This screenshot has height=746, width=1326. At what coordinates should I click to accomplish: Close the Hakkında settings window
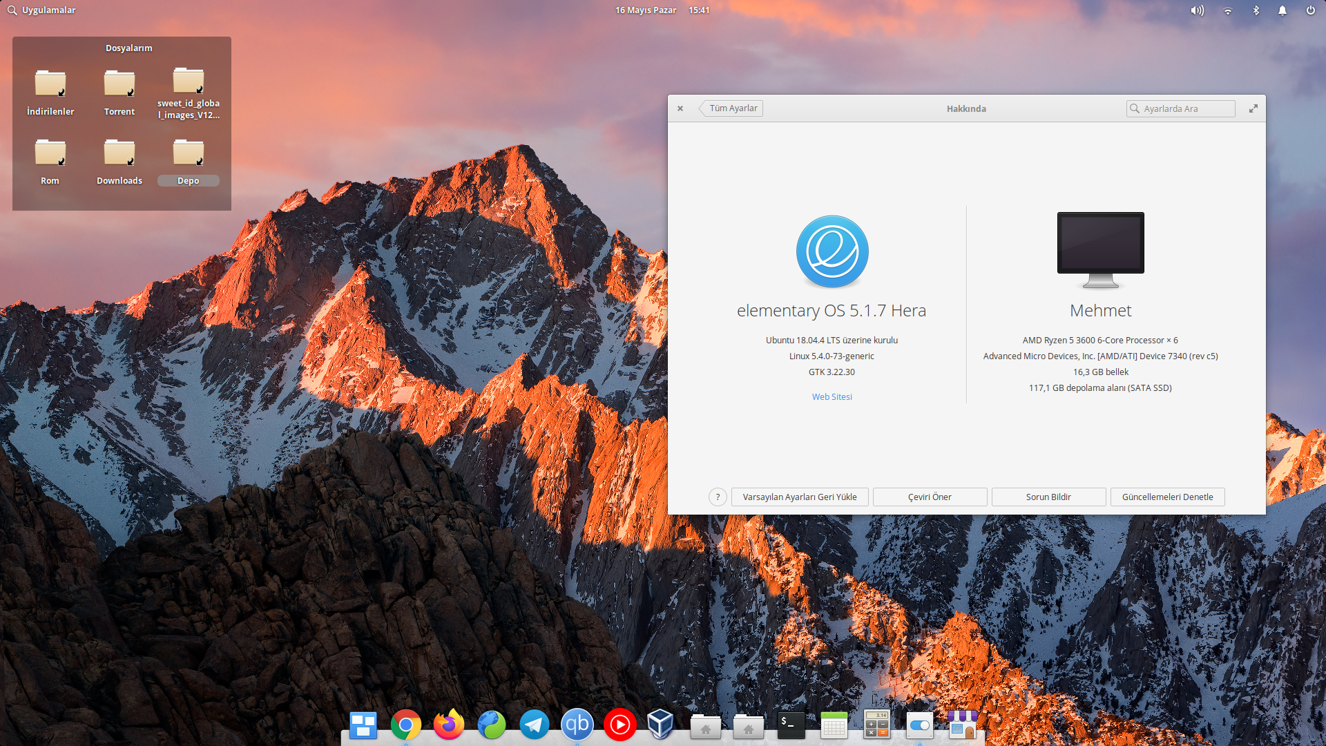pos(680,108)
